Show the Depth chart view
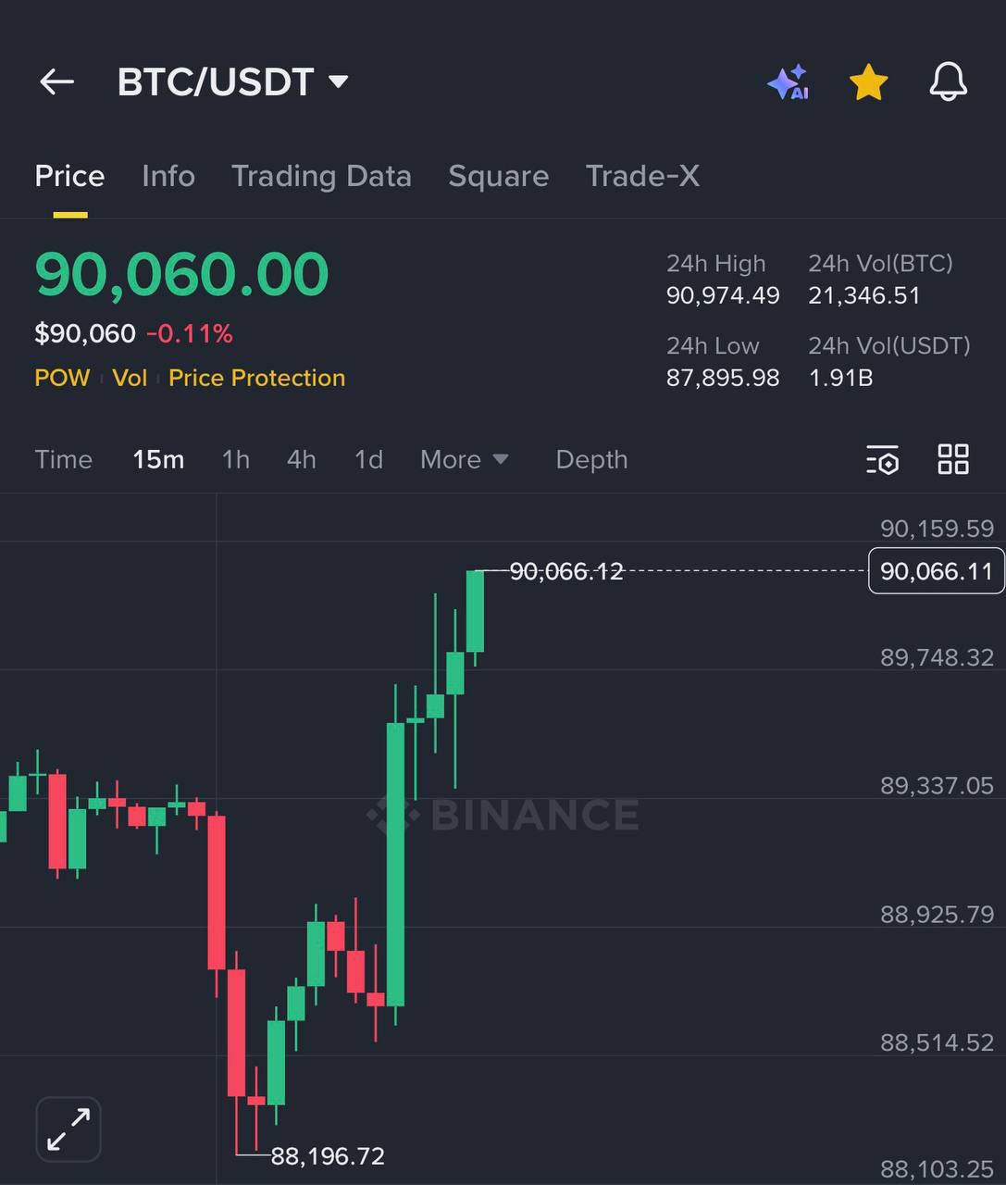Image resolution: width=1006 pixels, height=1185 pixels. tap(591, 459)
